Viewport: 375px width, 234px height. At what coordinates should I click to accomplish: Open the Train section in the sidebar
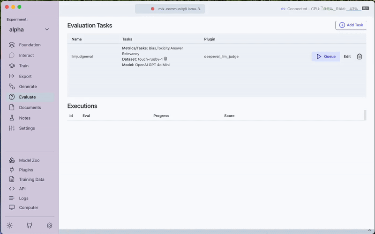point(23,66)
